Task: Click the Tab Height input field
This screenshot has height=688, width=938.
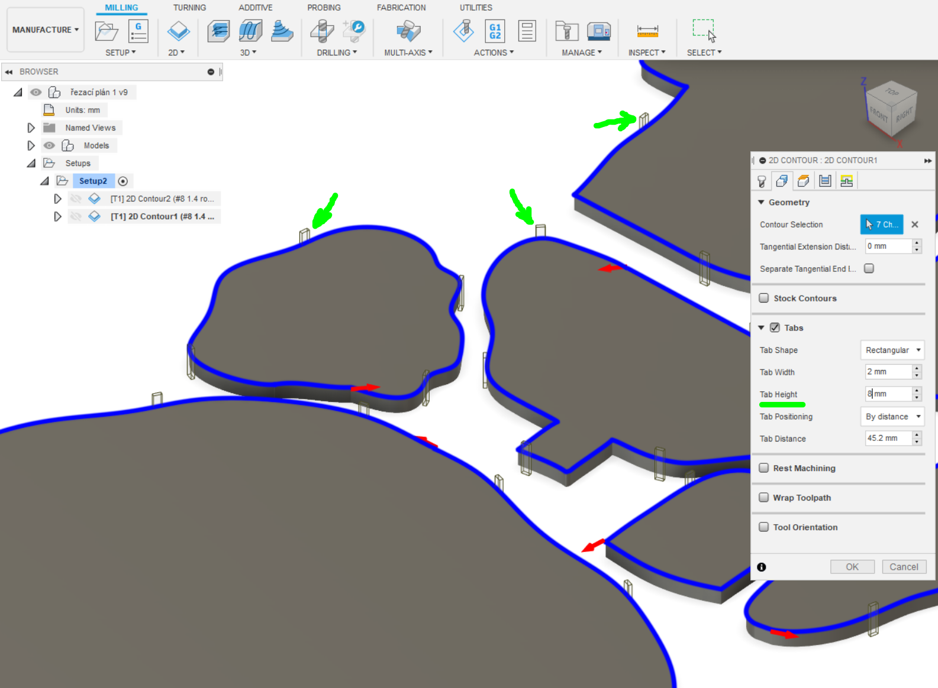Action: (888, 394)
